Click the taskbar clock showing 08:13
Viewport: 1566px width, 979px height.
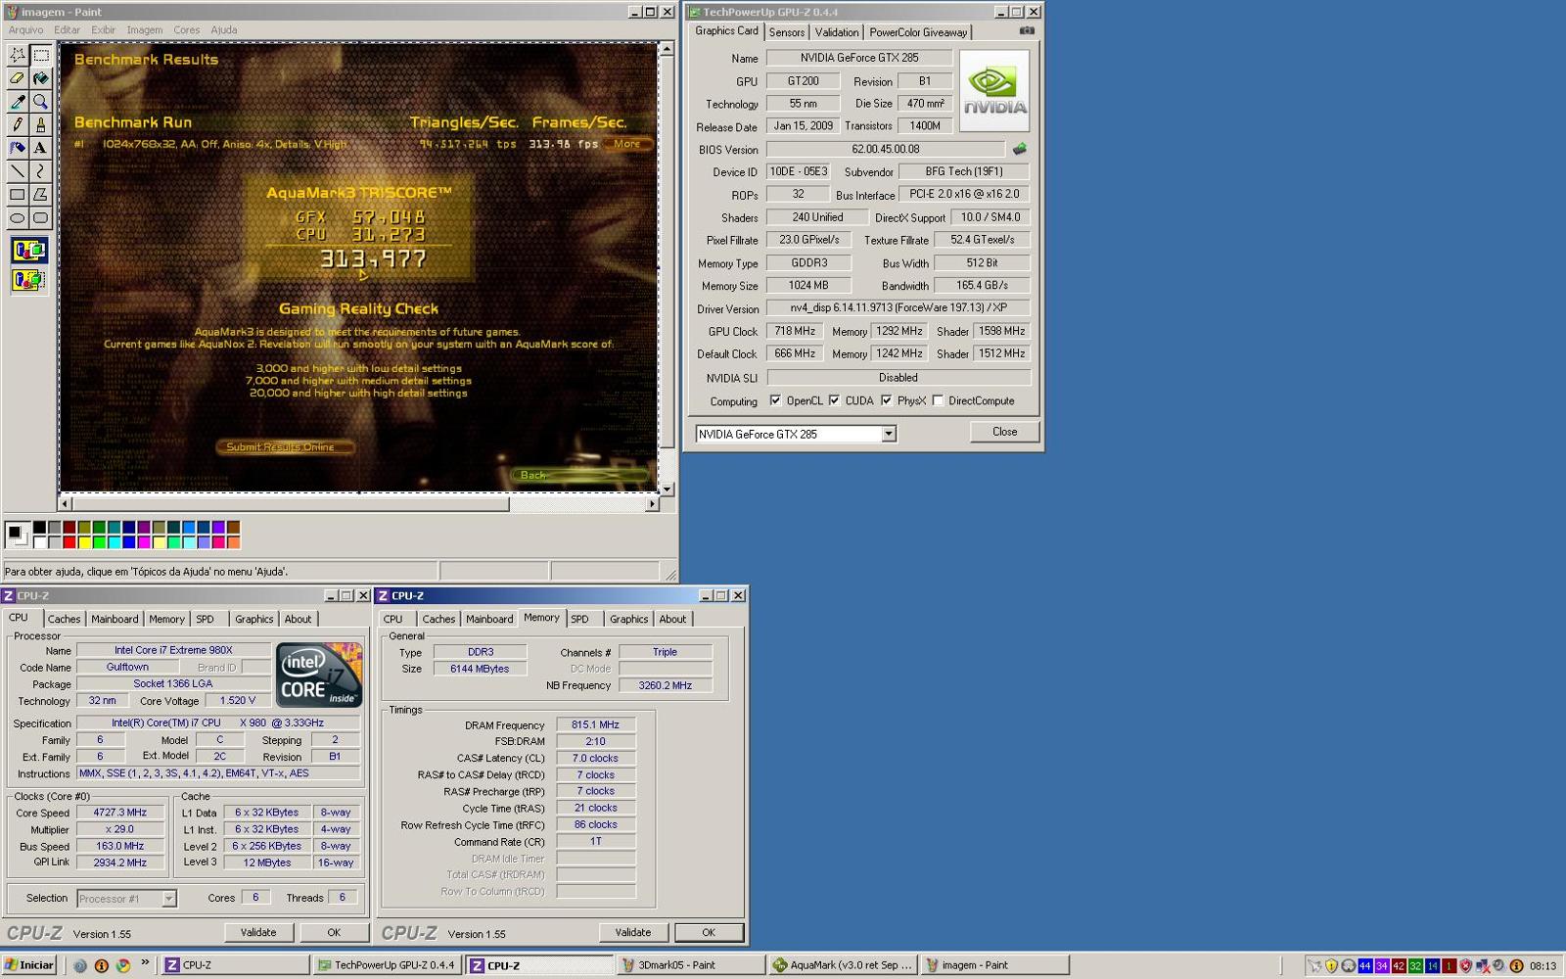coord(1543,965)
